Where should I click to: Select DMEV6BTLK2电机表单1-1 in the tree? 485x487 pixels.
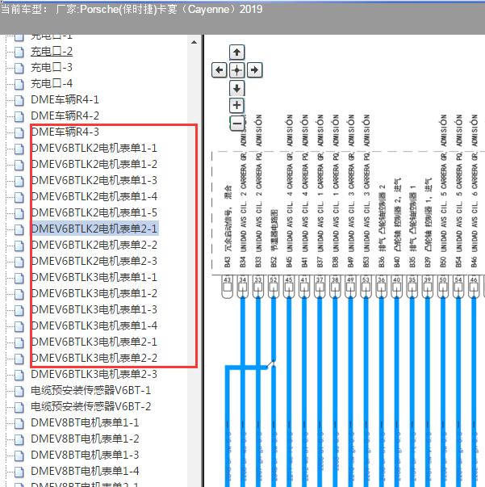point(94,148)
